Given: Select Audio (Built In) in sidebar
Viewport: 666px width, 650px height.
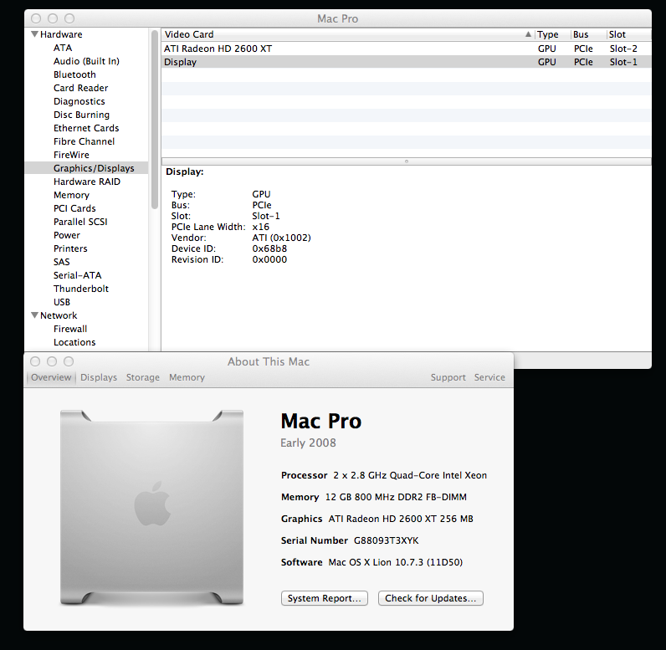Looking at the screenshot, I should 86,61.
